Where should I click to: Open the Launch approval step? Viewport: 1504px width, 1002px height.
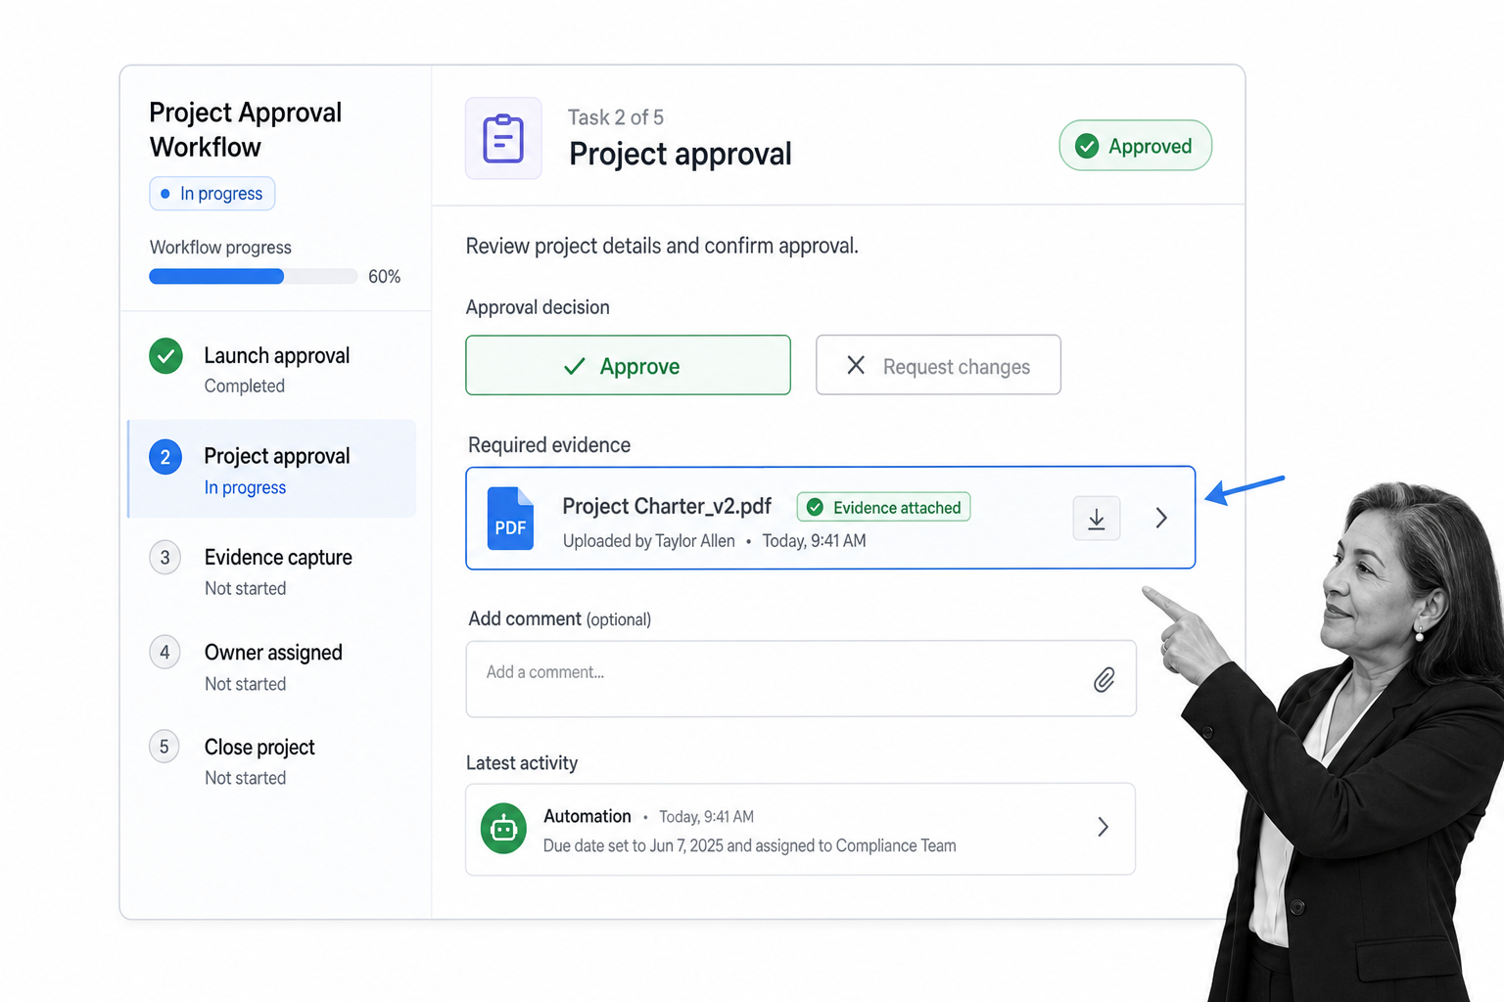tap(272, 369)
